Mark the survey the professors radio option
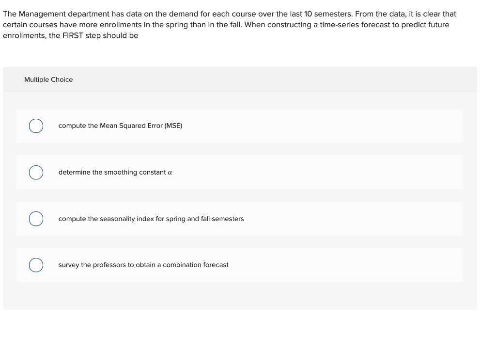The width and height of the screenshot is (496, 337). click(x=36, y=265)
